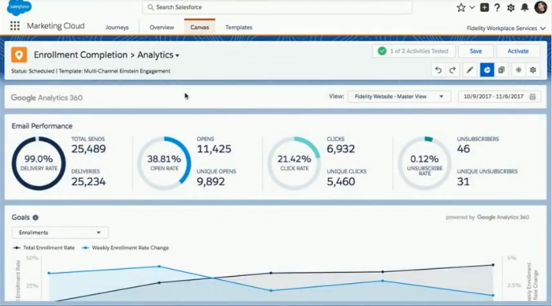The image size is (552, 306).
Task: Toggle Total Enrollment Rate legend item
Action: (x=44, y=248)
